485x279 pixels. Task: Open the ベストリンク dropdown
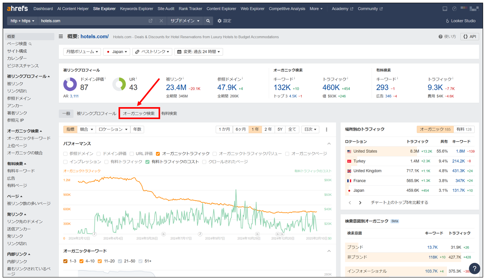152,52
